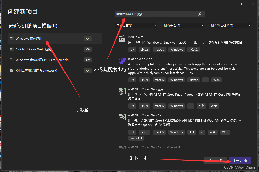Click the search magnifier icon
Image resolution: width=259 pixels, height=172 pixels.
pos(200,14)
